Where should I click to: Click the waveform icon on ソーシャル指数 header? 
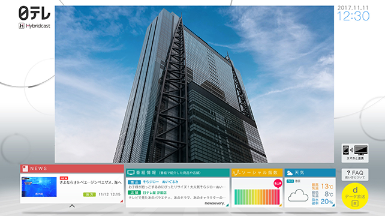(236, 173)
